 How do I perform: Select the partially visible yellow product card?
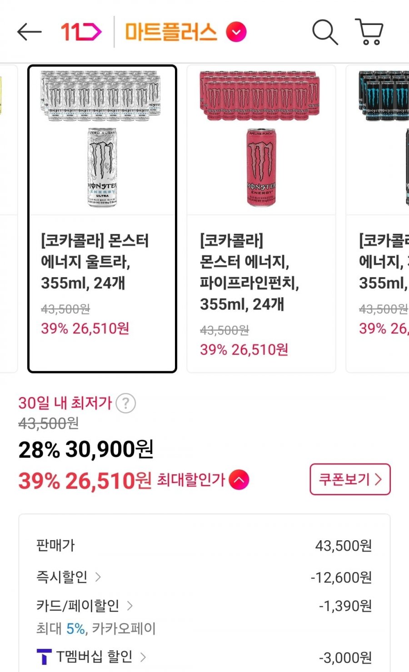pos(8,218)
